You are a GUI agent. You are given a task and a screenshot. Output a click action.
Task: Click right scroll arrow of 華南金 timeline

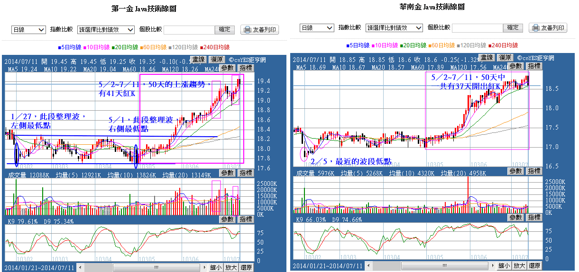coord(493,266)
